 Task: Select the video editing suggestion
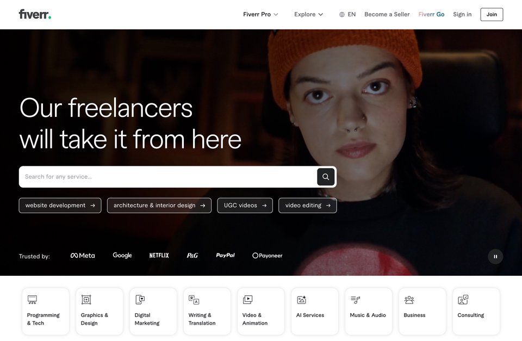coord(308,206)
